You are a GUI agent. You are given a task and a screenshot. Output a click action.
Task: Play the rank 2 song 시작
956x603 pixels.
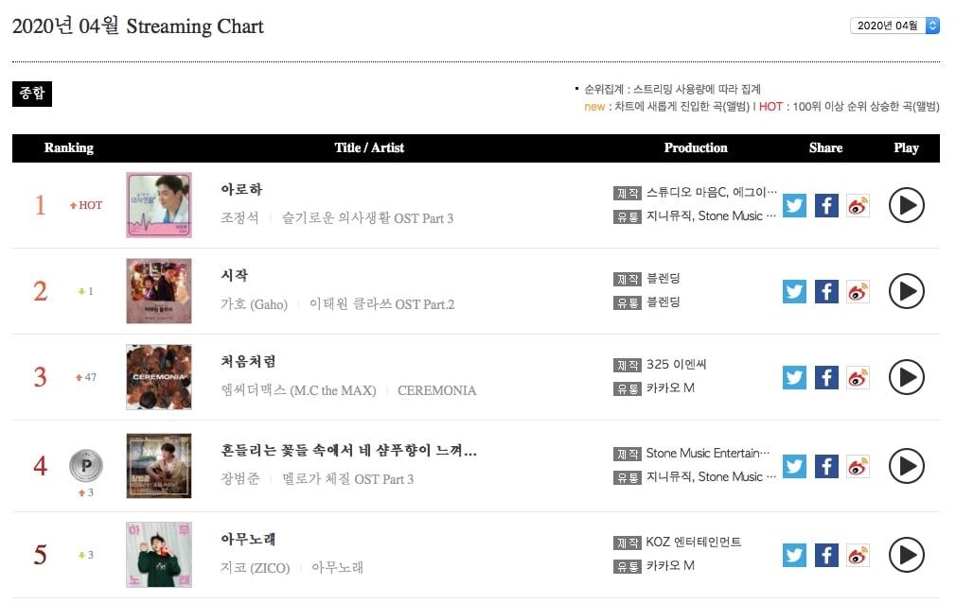coord(906,291)
